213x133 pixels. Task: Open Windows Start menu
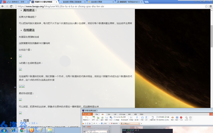(x=6, y=130)
